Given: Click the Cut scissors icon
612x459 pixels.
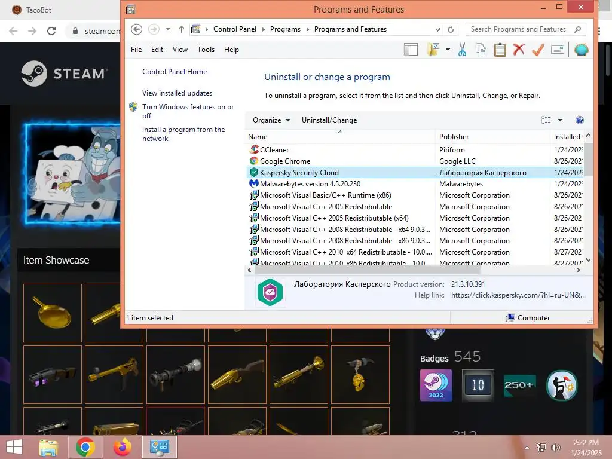Looking at the screenshot, I should pyautogui.click(x=462, y=50).
